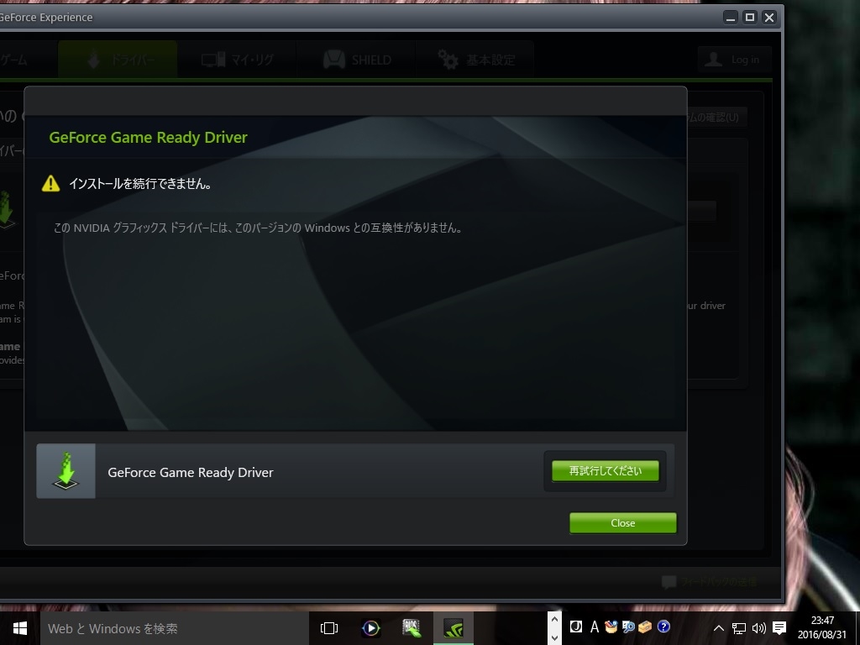Open the clock showing 23:47
The image size is (860, 645).
click(821, 628)
